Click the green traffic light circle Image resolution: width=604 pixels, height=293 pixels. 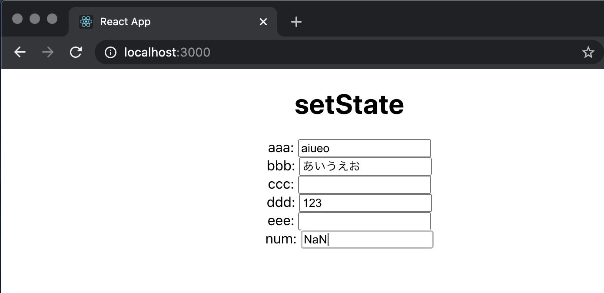[52, 19]
